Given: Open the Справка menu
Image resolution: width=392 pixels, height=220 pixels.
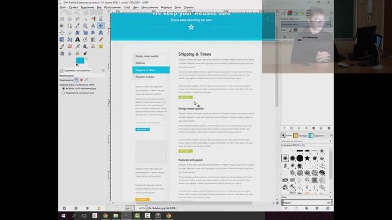Looking at the screenshot, I should 189,7.
